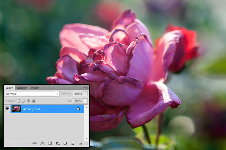The image size is (226, 150).
Task: Click lock icon on Achtergrond layer
Action: pyautogui.click(x=78, y=109)
